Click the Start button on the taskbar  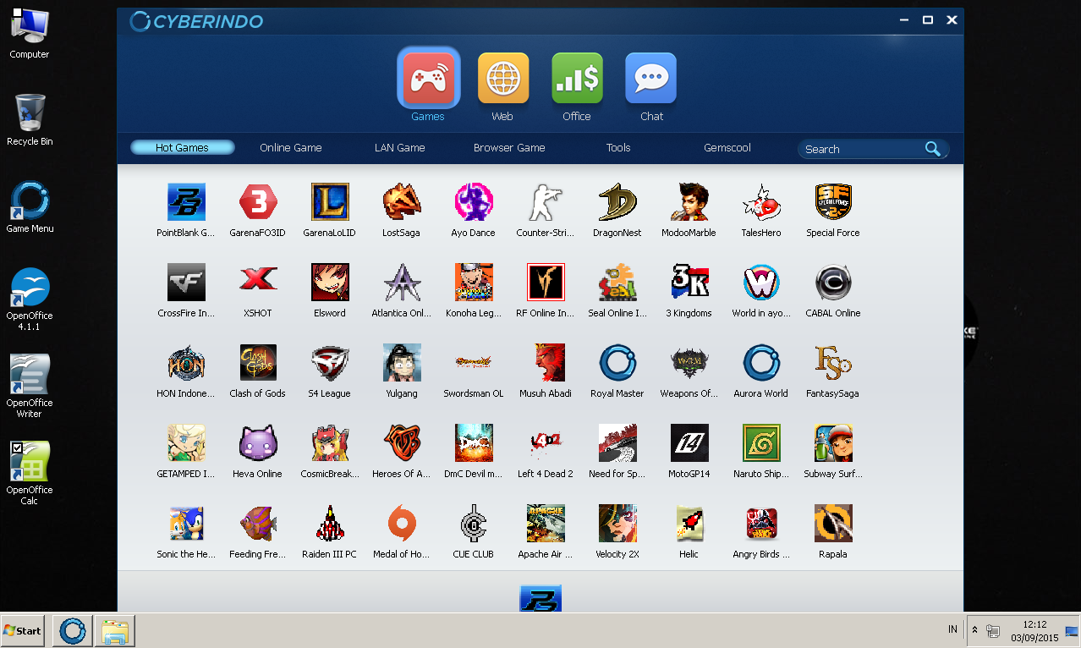click(x=22, y=630)
